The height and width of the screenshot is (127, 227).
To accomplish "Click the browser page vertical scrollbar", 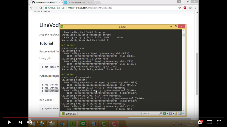I will (x=197, y=74).
